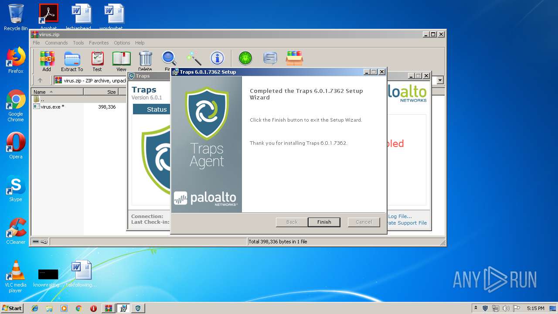Click the green VirusScan bug icon
558x314 pixels.
click(245, 58)
